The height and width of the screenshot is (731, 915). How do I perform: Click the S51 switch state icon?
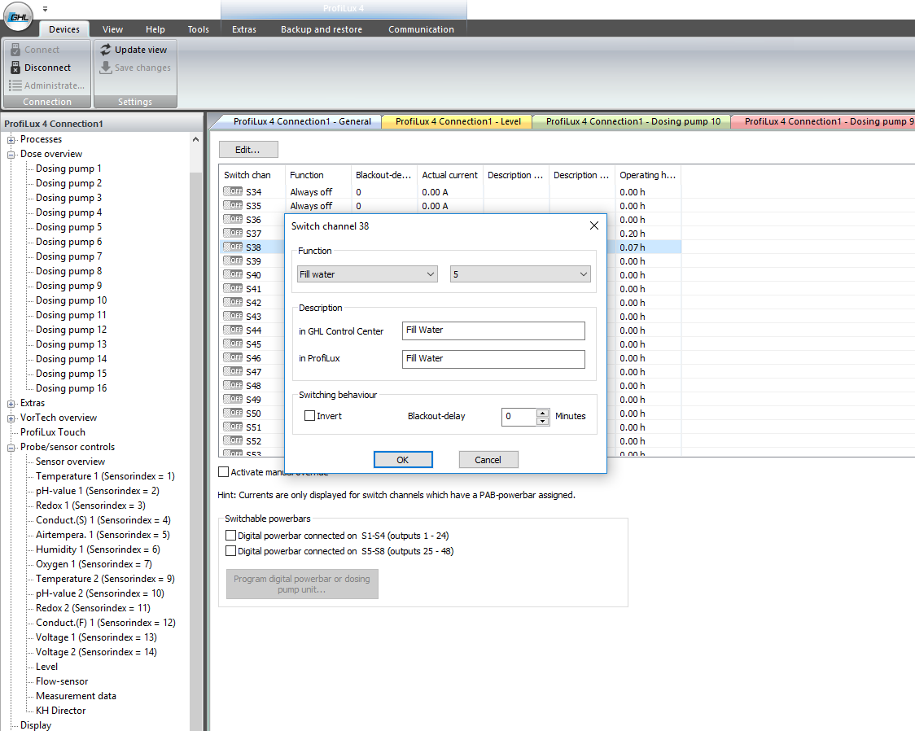coord(233,427)
